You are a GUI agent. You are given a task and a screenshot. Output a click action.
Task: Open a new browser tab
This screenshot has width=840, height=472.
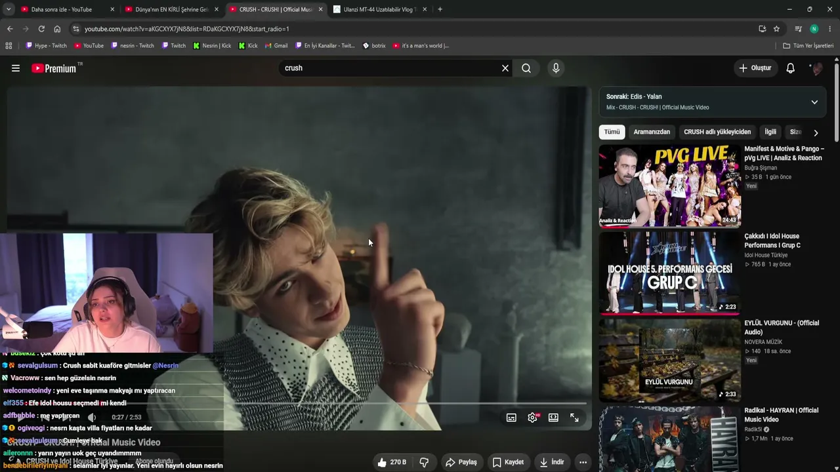440,9
